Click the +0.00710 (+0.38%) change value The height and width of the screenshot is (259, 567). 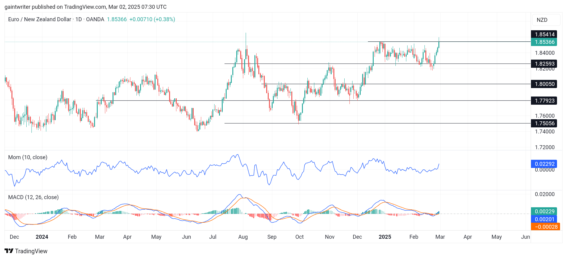(152, 19)
